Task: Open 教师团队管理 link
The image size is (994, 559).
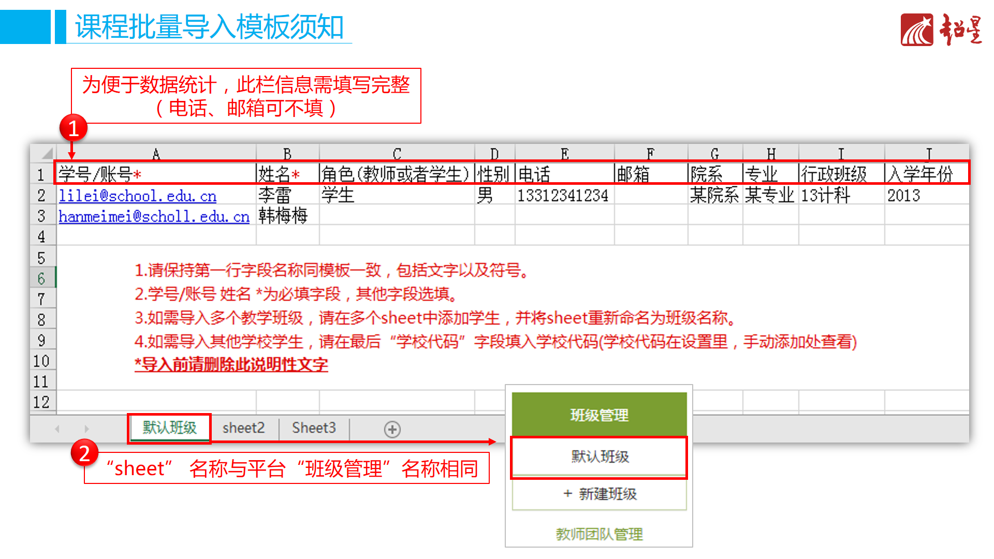Action: (598, 534)
